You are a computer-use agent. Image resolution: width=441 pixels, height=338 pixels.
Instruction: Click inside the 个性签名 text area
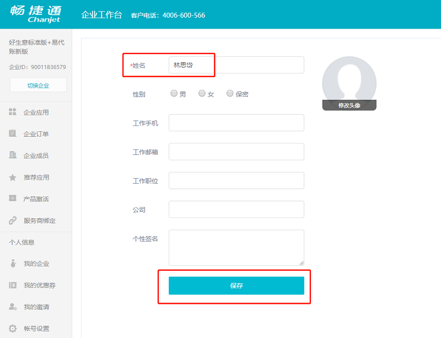pos(236,248)
